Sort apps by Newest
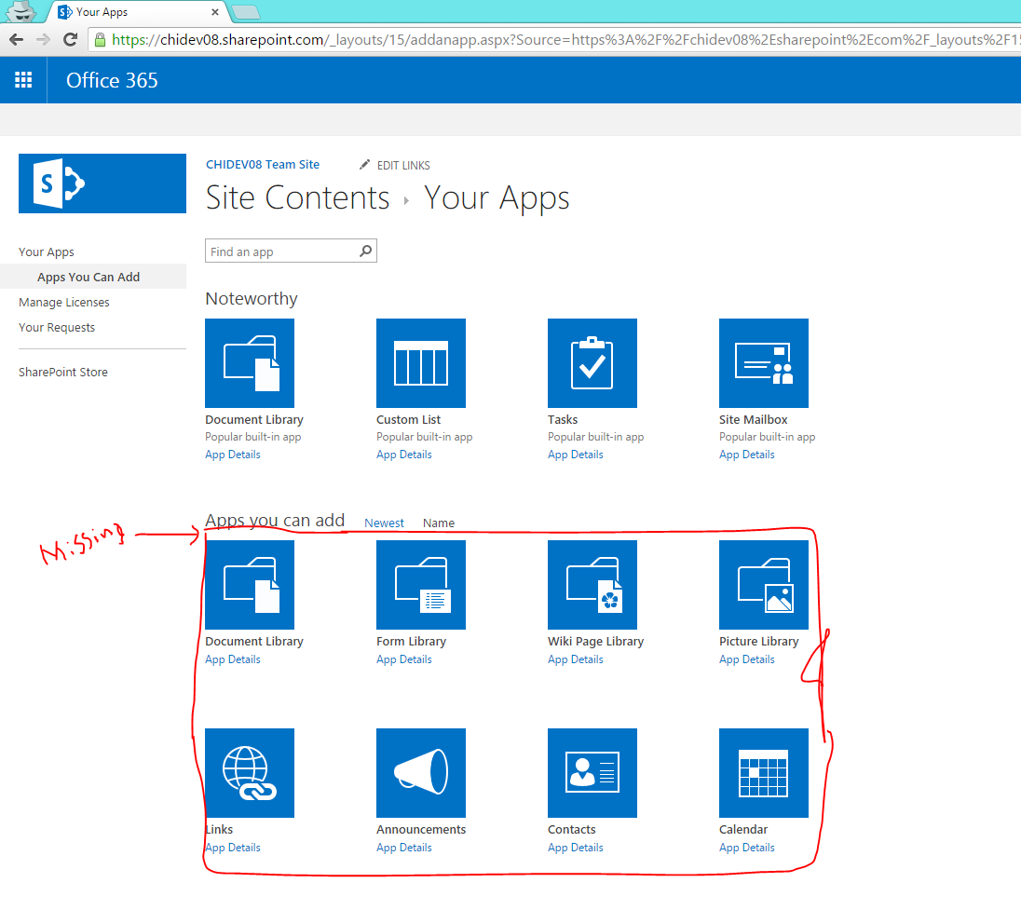 (384, 523)
